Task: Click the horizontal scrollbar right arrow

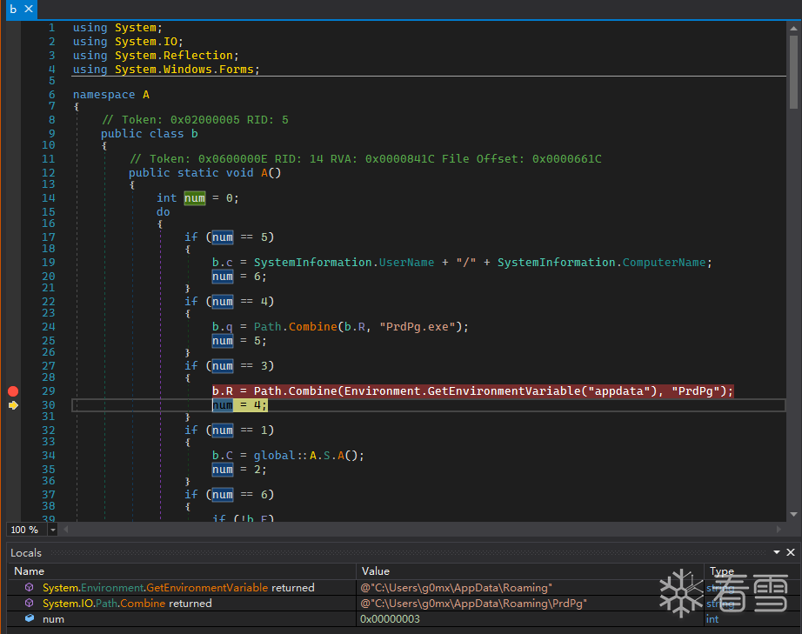Action: point(779,530)
